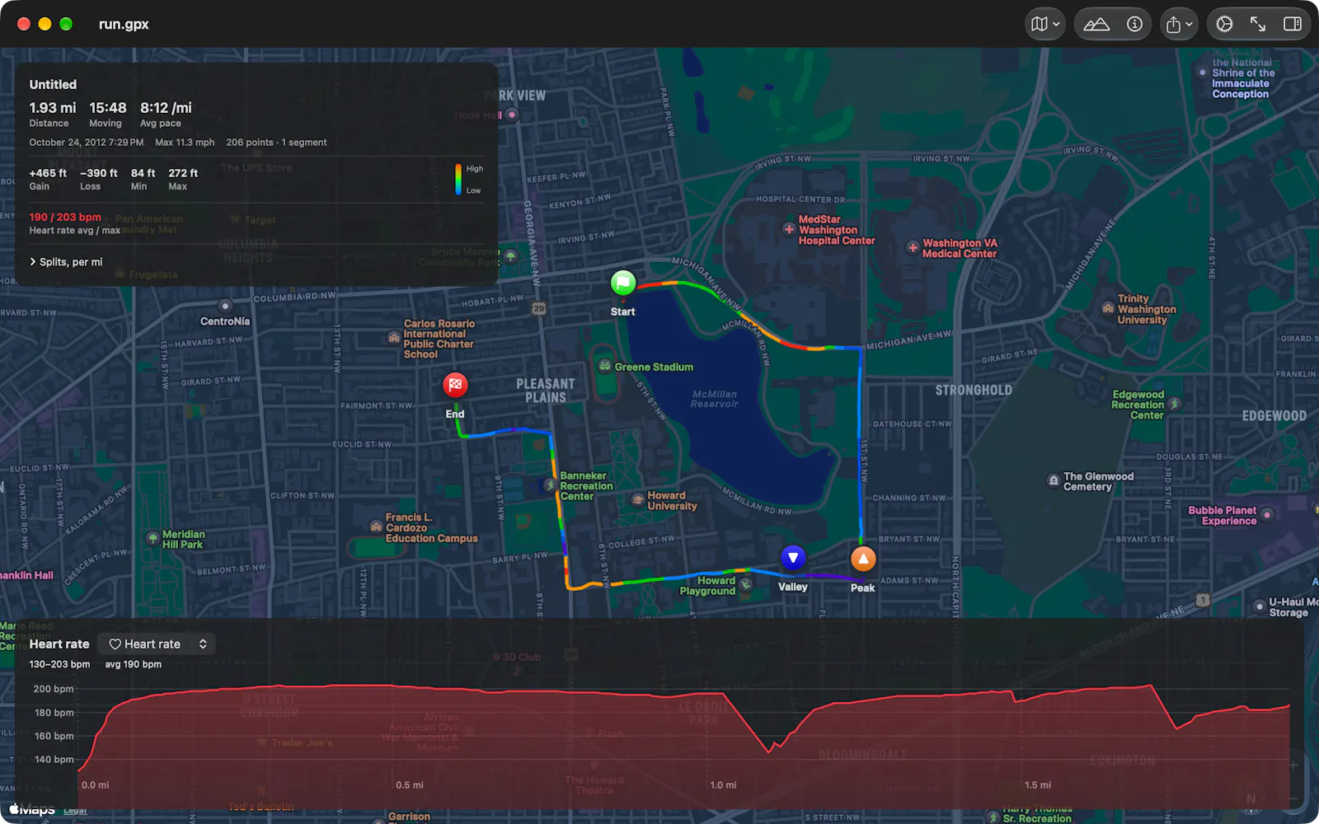
Task: Click the Washington VA Medical Center pin
Action: coord(913,248)
